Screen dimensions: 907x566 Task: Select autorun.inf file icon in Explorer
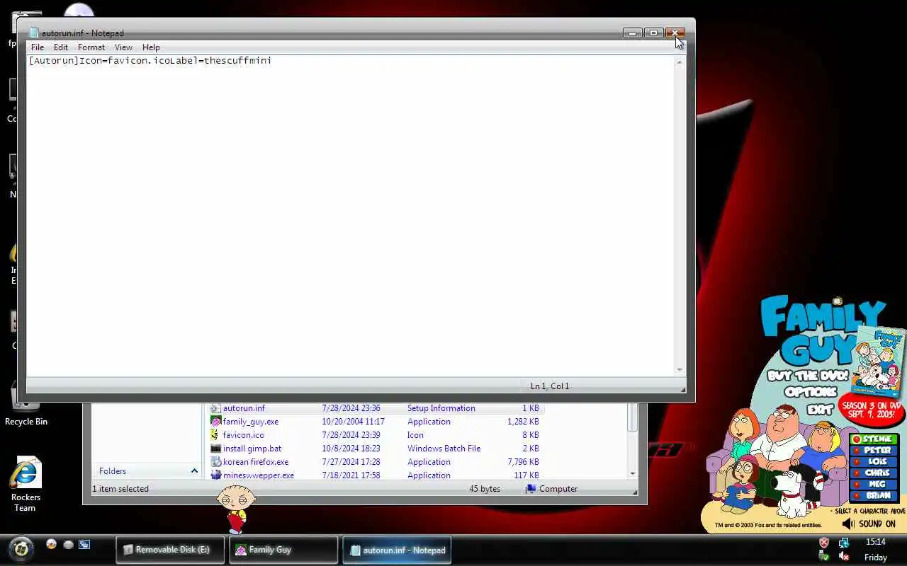click(x=215, y=408)
